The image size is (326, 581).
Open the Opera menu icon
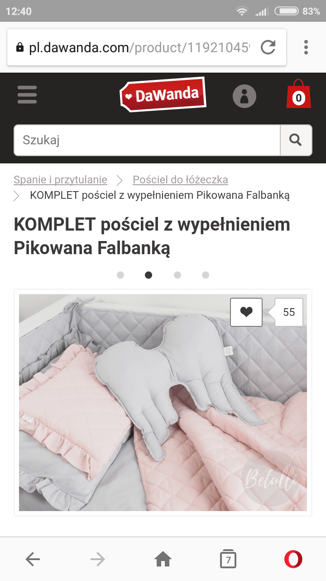pos(293,559)
